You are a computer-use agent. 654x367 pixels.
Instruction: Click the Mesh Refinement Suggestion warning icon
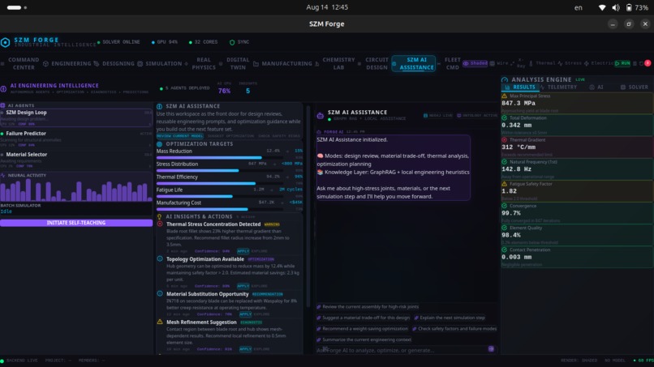point(160,322)
